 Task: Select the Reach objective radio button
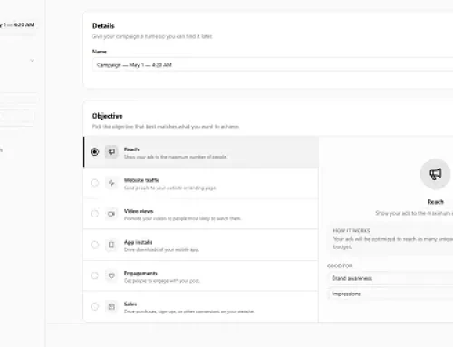coord(94,152)
